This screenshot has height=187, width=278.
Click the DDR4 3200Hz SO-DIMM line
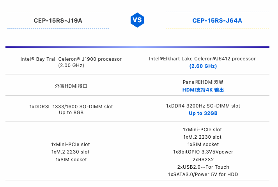(x=203, y=106)
